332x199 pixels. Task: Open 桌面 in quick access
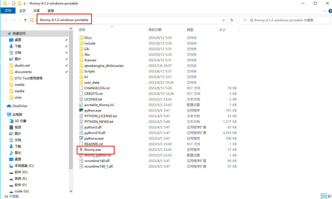pyautogui.click(x=18, y=40)
